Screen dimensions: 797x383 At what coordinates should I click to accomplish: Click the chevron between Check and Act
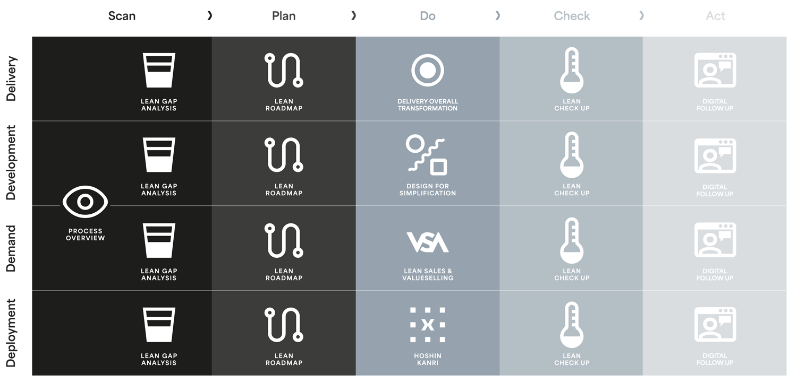641,16
